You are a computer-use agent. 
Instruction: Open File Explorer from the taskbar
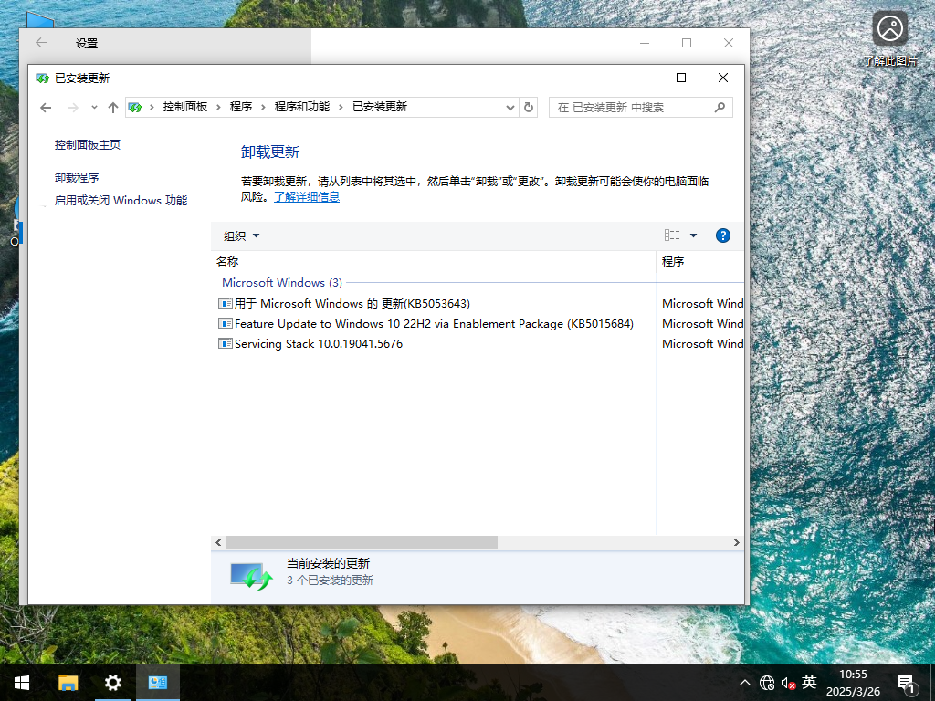click(68, 682)
